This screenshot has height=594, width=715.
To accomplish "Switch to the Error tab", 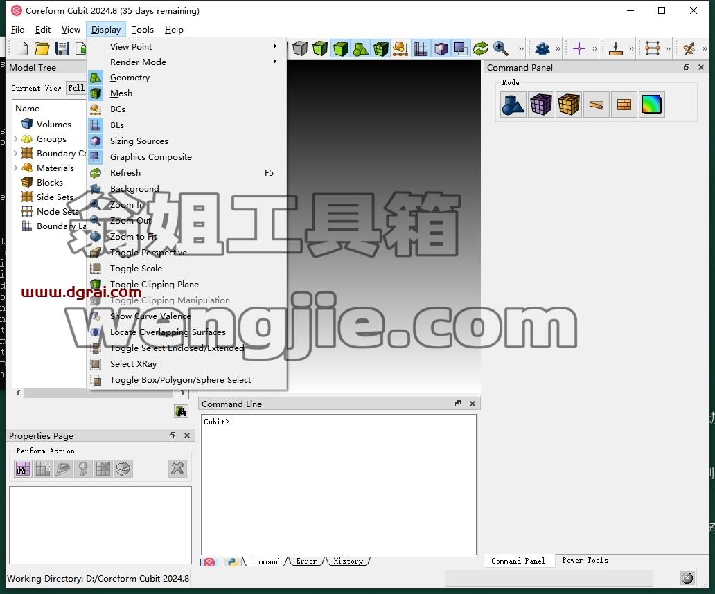I will tap(306, 561).
